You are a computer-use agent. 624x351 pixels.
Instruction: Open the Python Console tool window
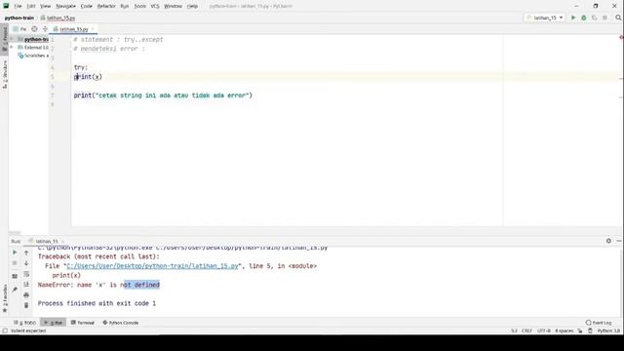pyautogui.click(x=121, y=323)
